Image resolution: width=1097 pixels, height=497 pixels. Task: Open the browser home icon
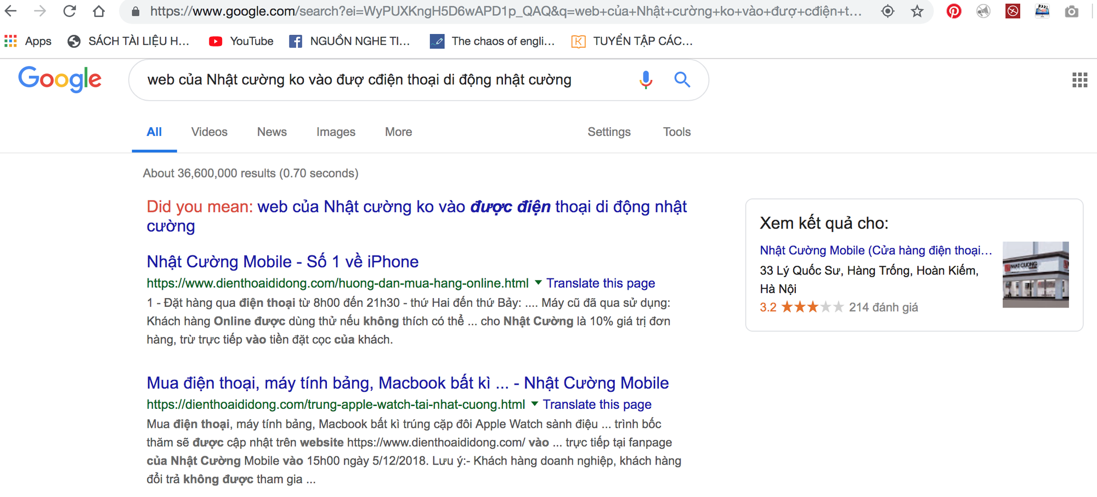click(99, 10)
